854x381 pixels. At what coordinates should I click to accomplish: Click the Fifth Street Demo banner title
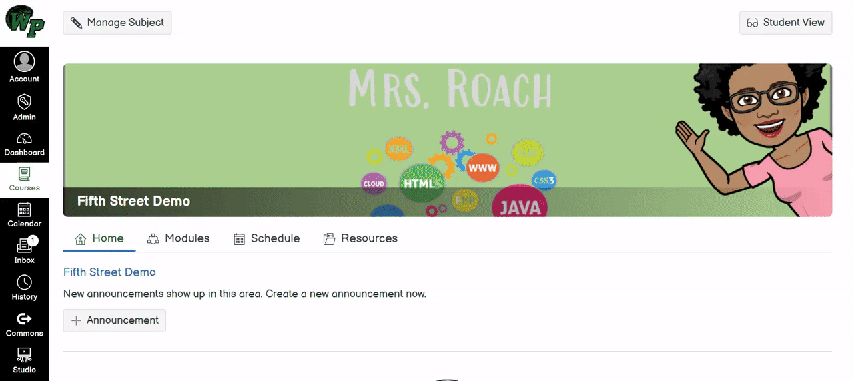coord(133,201)
